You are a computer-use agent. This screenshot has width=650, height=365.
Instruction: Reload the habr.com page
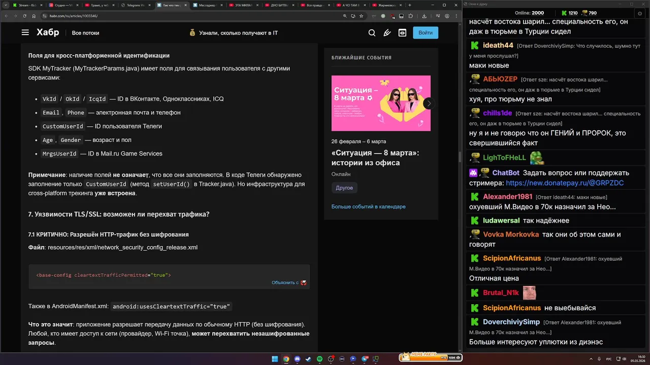[24, 16]
